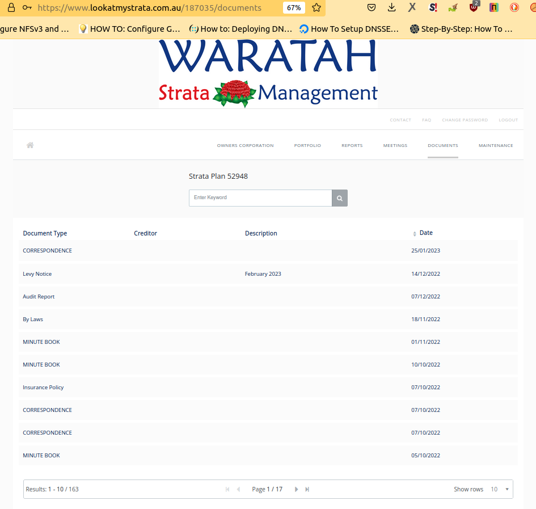Open the Firefox downloads panel
The height and width of the screenshot is (509, 536).
click(391, 8)
